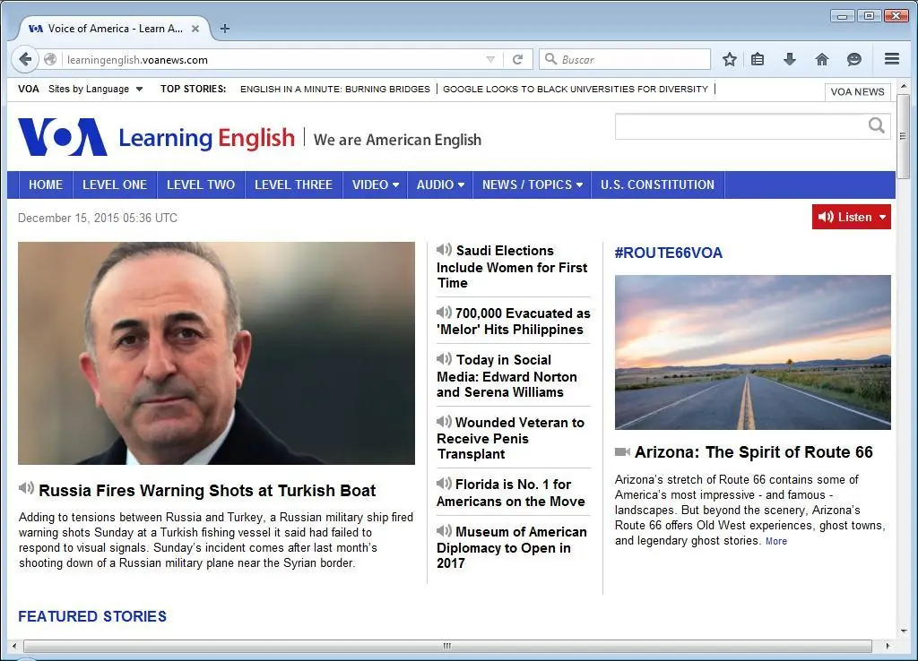918x661 pixels.
Task: Open the Firefox hamburger menu
Action: (x=892, y=59)
